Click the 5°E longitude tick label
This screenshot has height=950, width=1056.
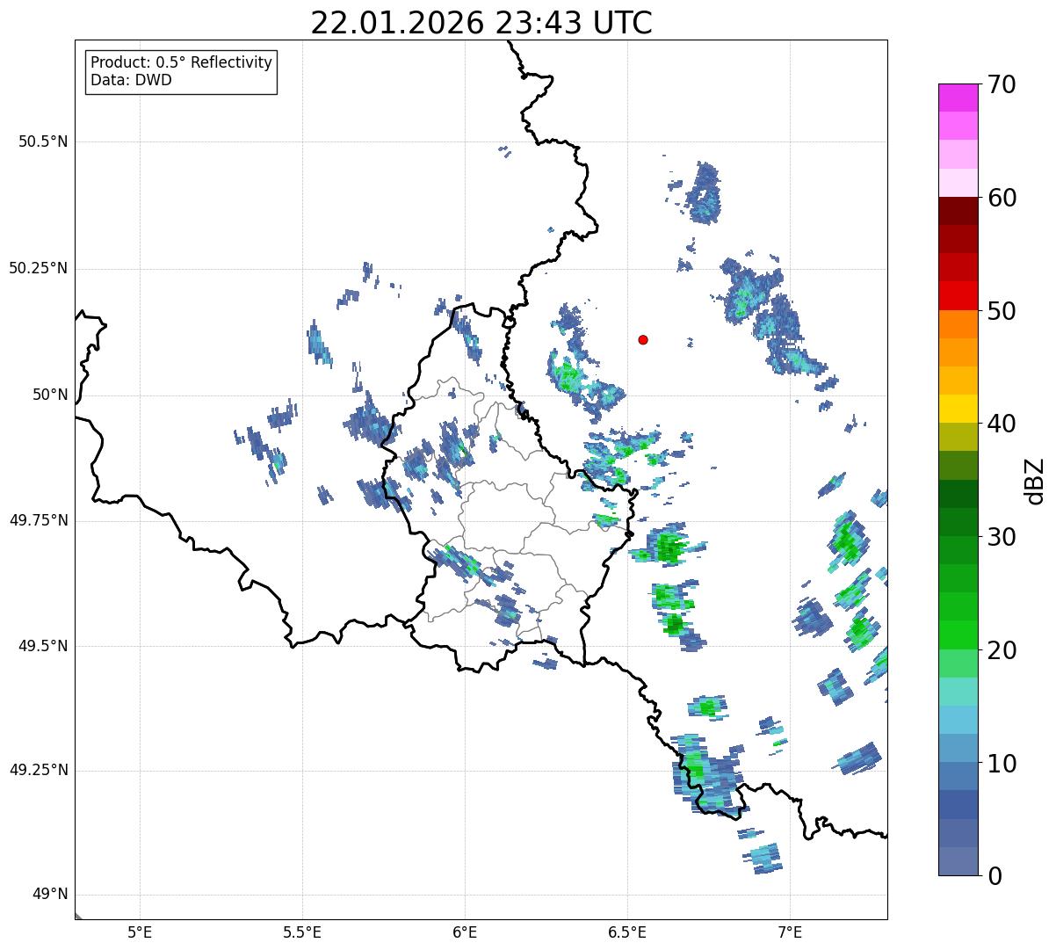(x=140, y=932)
